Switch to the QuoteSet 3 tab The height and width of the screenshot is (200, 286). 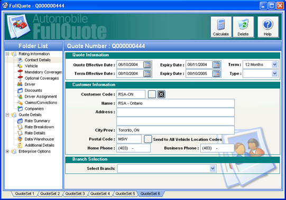tap(75, 194)
